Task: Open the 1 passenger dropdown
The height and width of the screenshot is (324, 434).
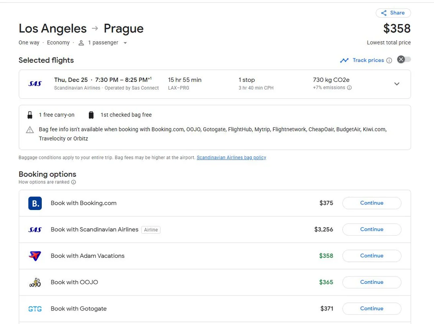Action: click(x=125, y=43)
